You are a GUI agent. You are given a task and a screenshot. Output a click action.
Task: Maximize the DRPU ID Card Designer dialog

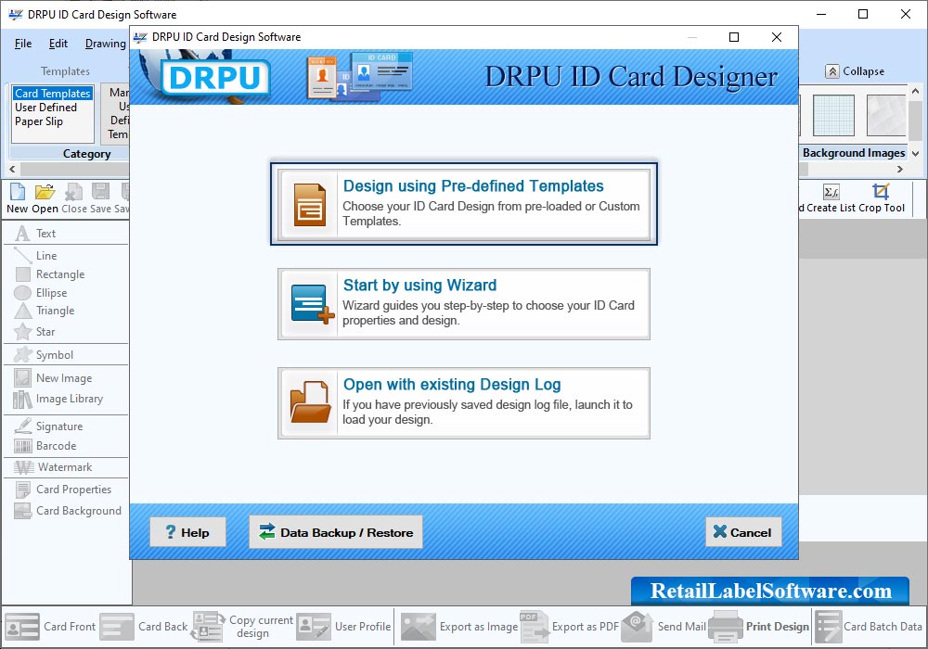[x=734, y=37]
